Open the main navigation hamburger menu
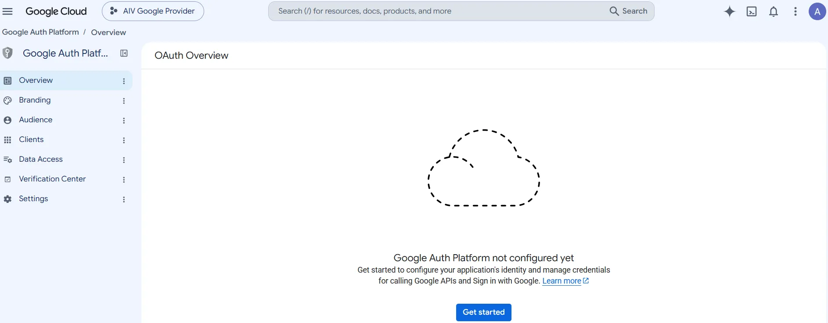828x323 pixels. 7,11
